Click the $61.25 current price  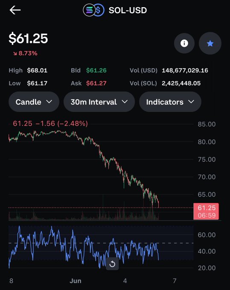28,38
